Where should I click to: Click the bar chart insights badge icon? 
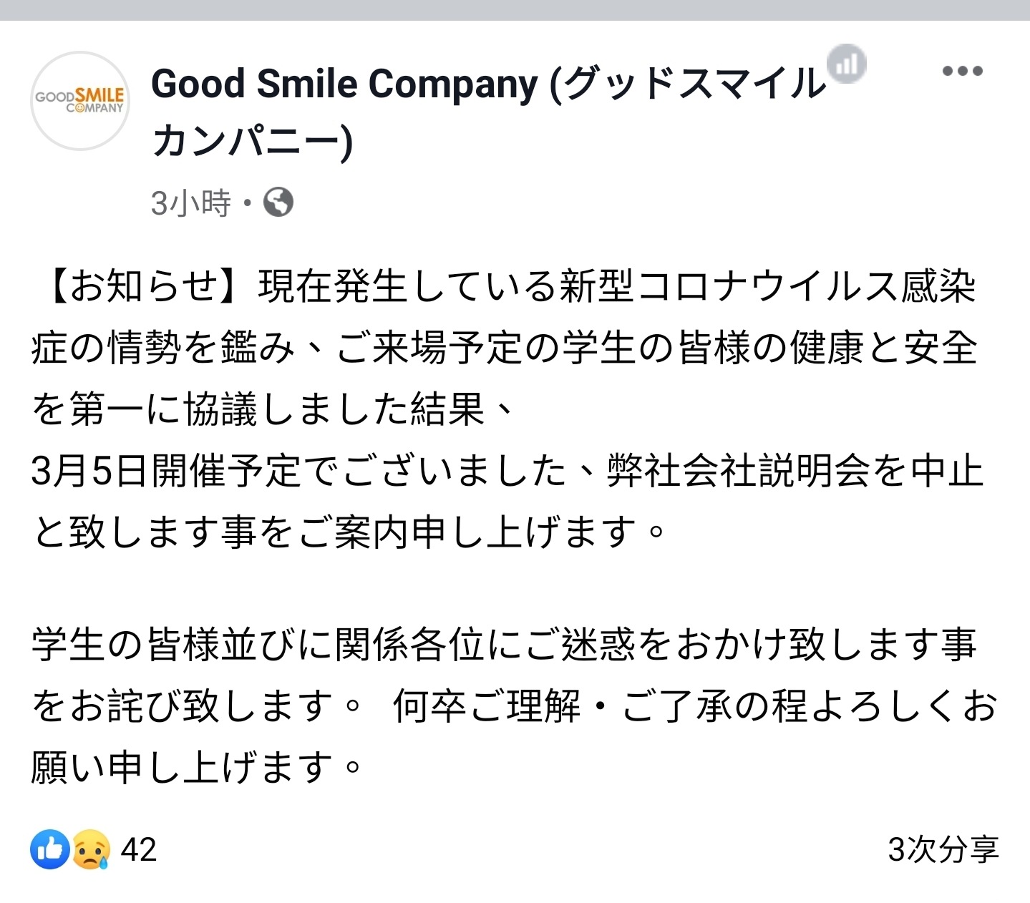847,64
